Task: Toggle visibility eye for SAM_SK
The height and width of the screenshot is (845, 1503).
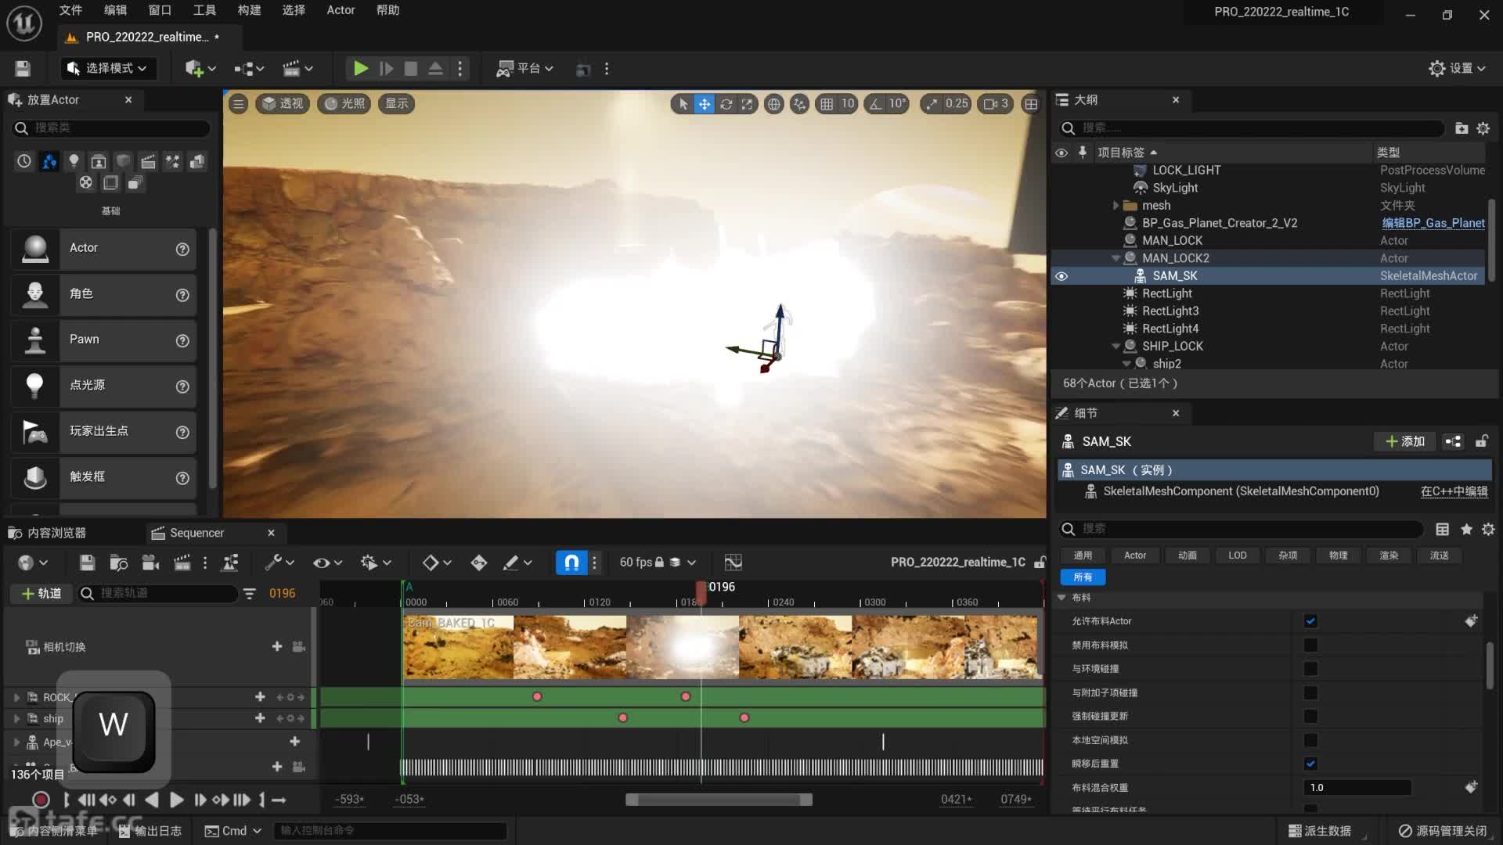Action: pos(1061,276)
